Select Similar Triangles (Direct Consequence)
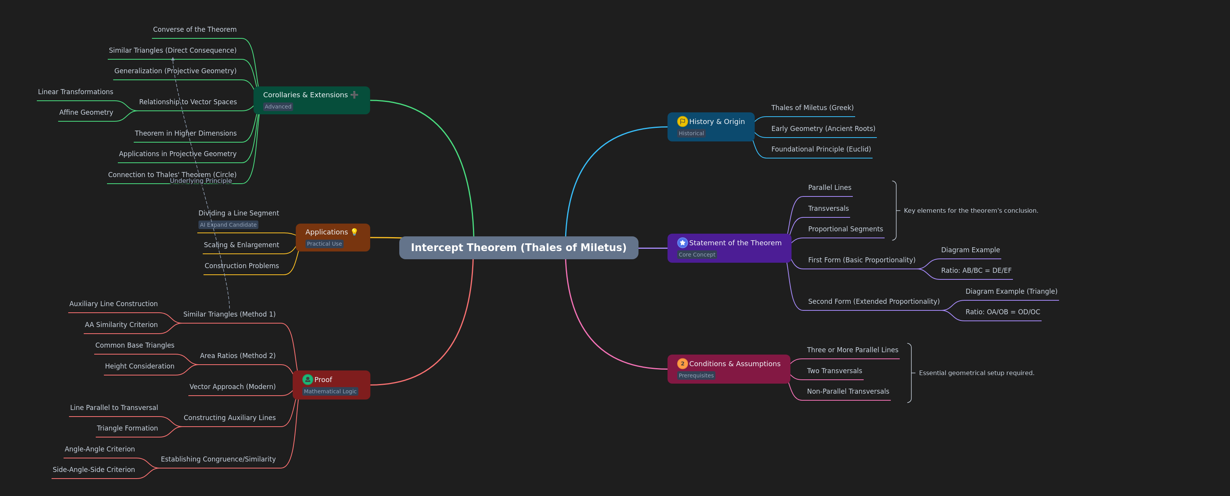 [x=173, y=51]
